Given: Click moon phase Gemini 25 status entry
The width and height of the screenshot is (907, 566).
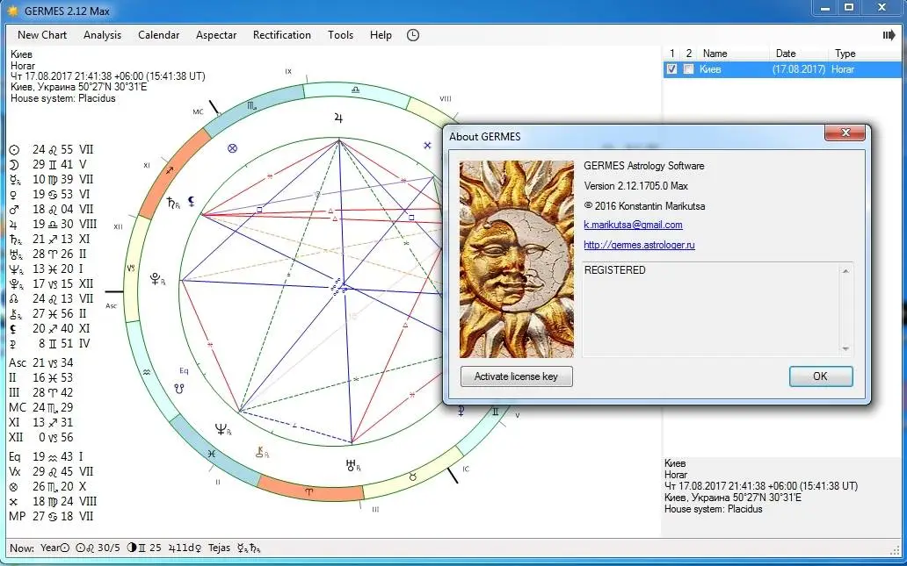Looking at the screenshot, I should pyautogui.click(x=143, y=548).
